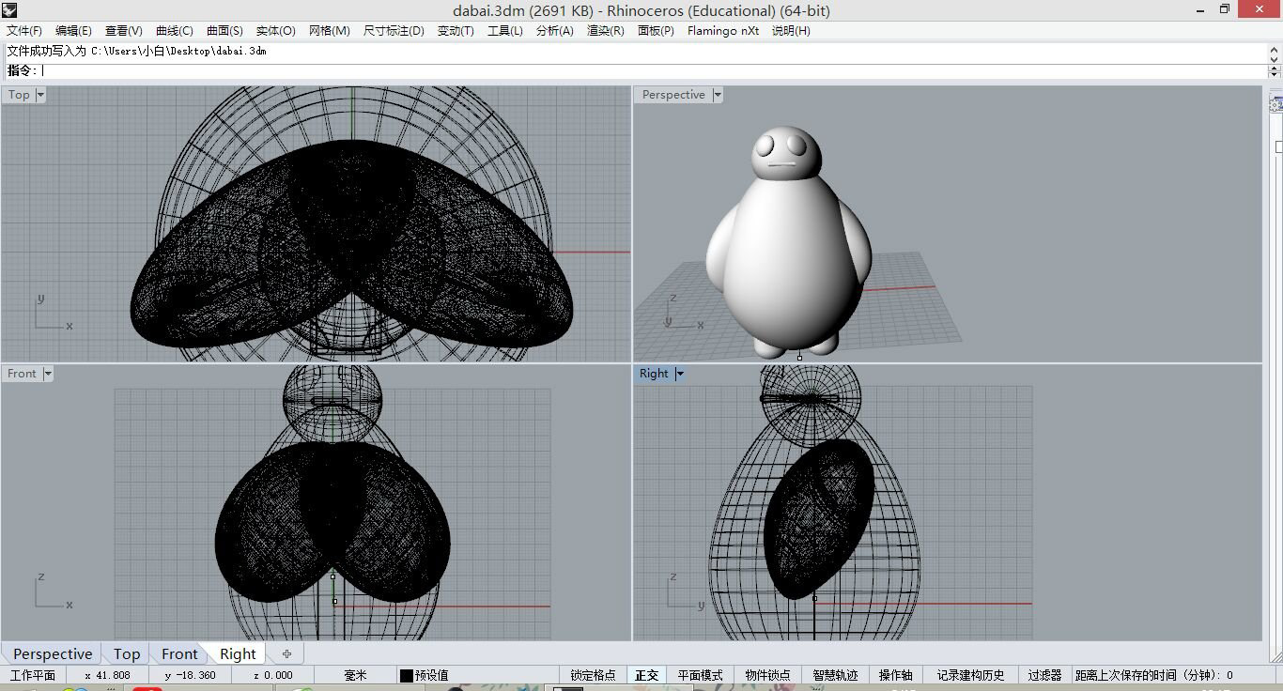
Task: Toggle 物件锁点 object snap
Action: point(768,675)
